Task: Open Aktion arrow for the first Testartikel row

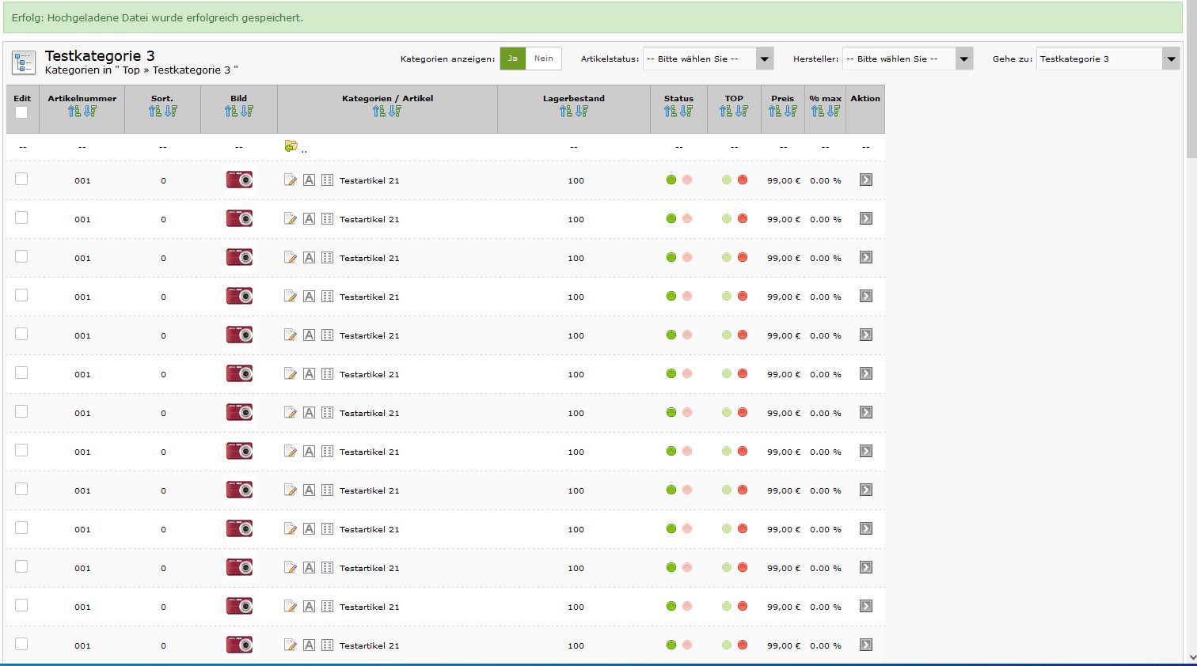Action: click(865, 180)
